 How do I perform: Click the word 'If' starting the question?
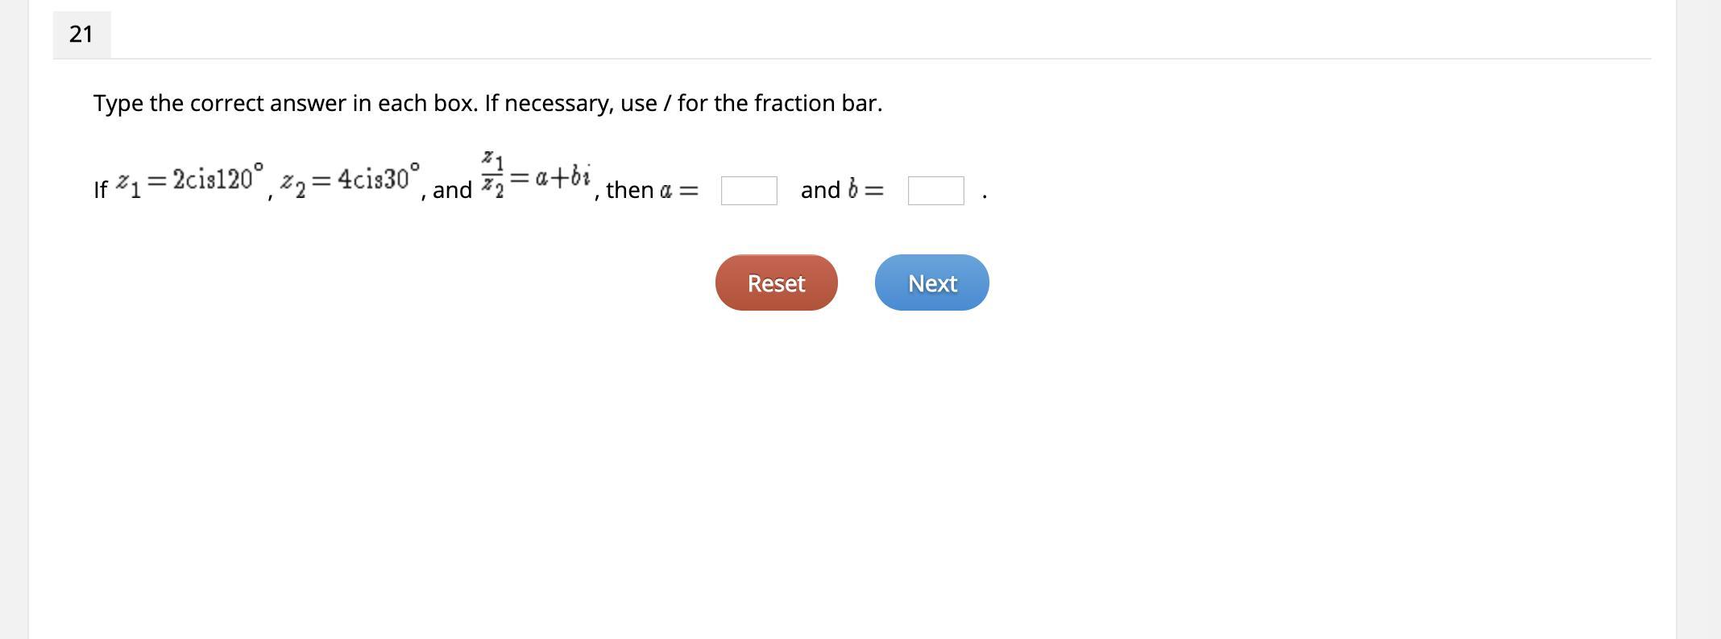(x=100, y=190)
